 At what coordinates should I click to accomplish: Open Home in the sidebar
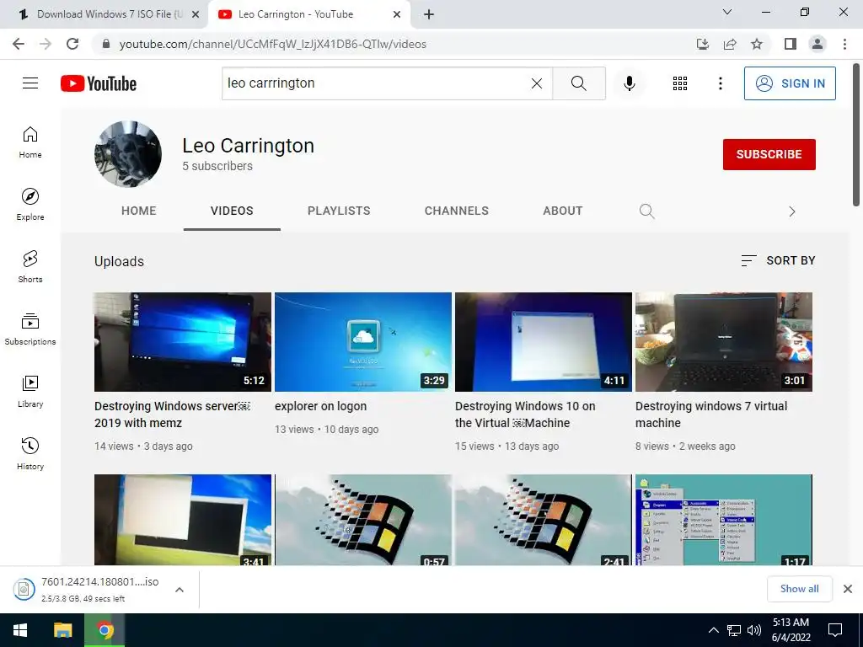click(30, 142)
